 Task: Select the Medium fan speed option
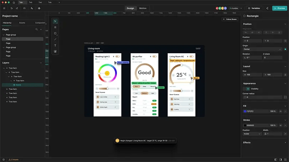tap(144, 93)
